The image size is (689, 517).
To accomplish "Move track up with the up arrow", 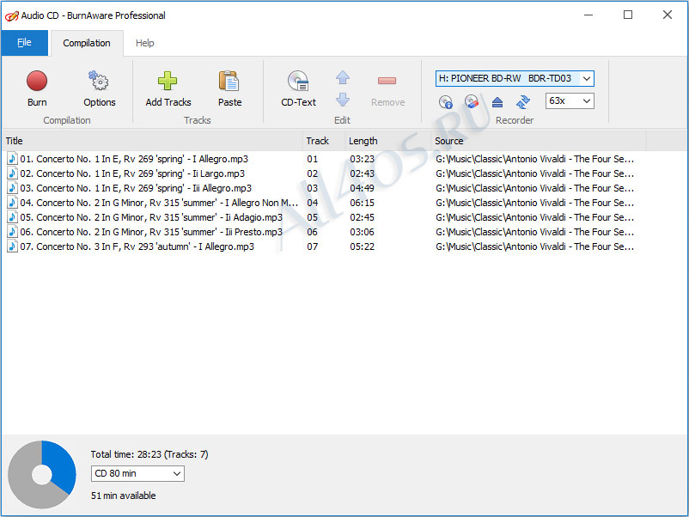I will pos(343,78).
